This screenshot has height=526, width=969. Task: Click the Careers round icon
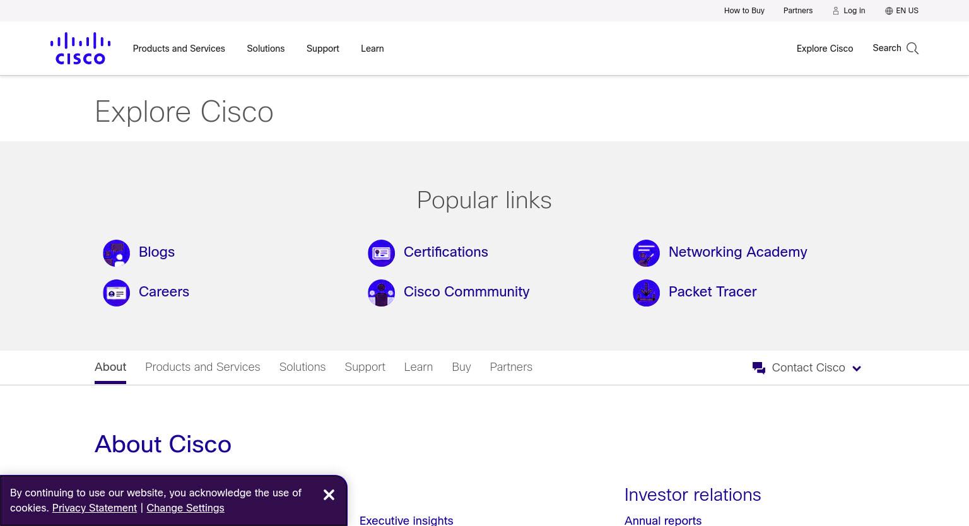(x=116, y=293)
